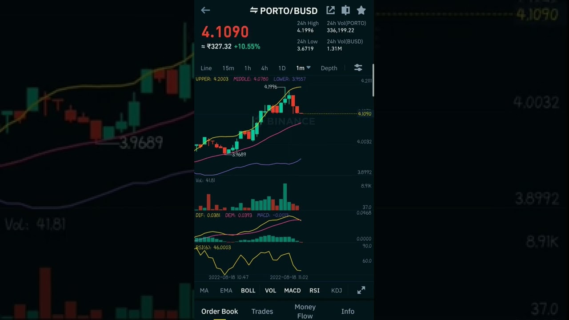Tap the current price tag 4.1090 on axis
The width and height of the screenshot is (569, 320).
click(x=365, y=114)
